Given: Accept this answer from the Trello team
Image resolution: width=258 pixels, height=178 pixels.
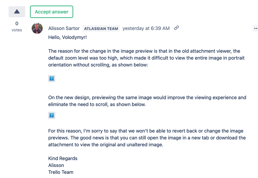Looking at the screenshot, I should click(x=51, y=12).
